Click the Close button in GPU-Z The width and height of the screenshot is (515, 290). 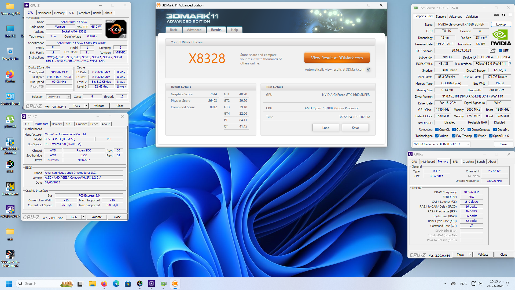pos(503,144)
